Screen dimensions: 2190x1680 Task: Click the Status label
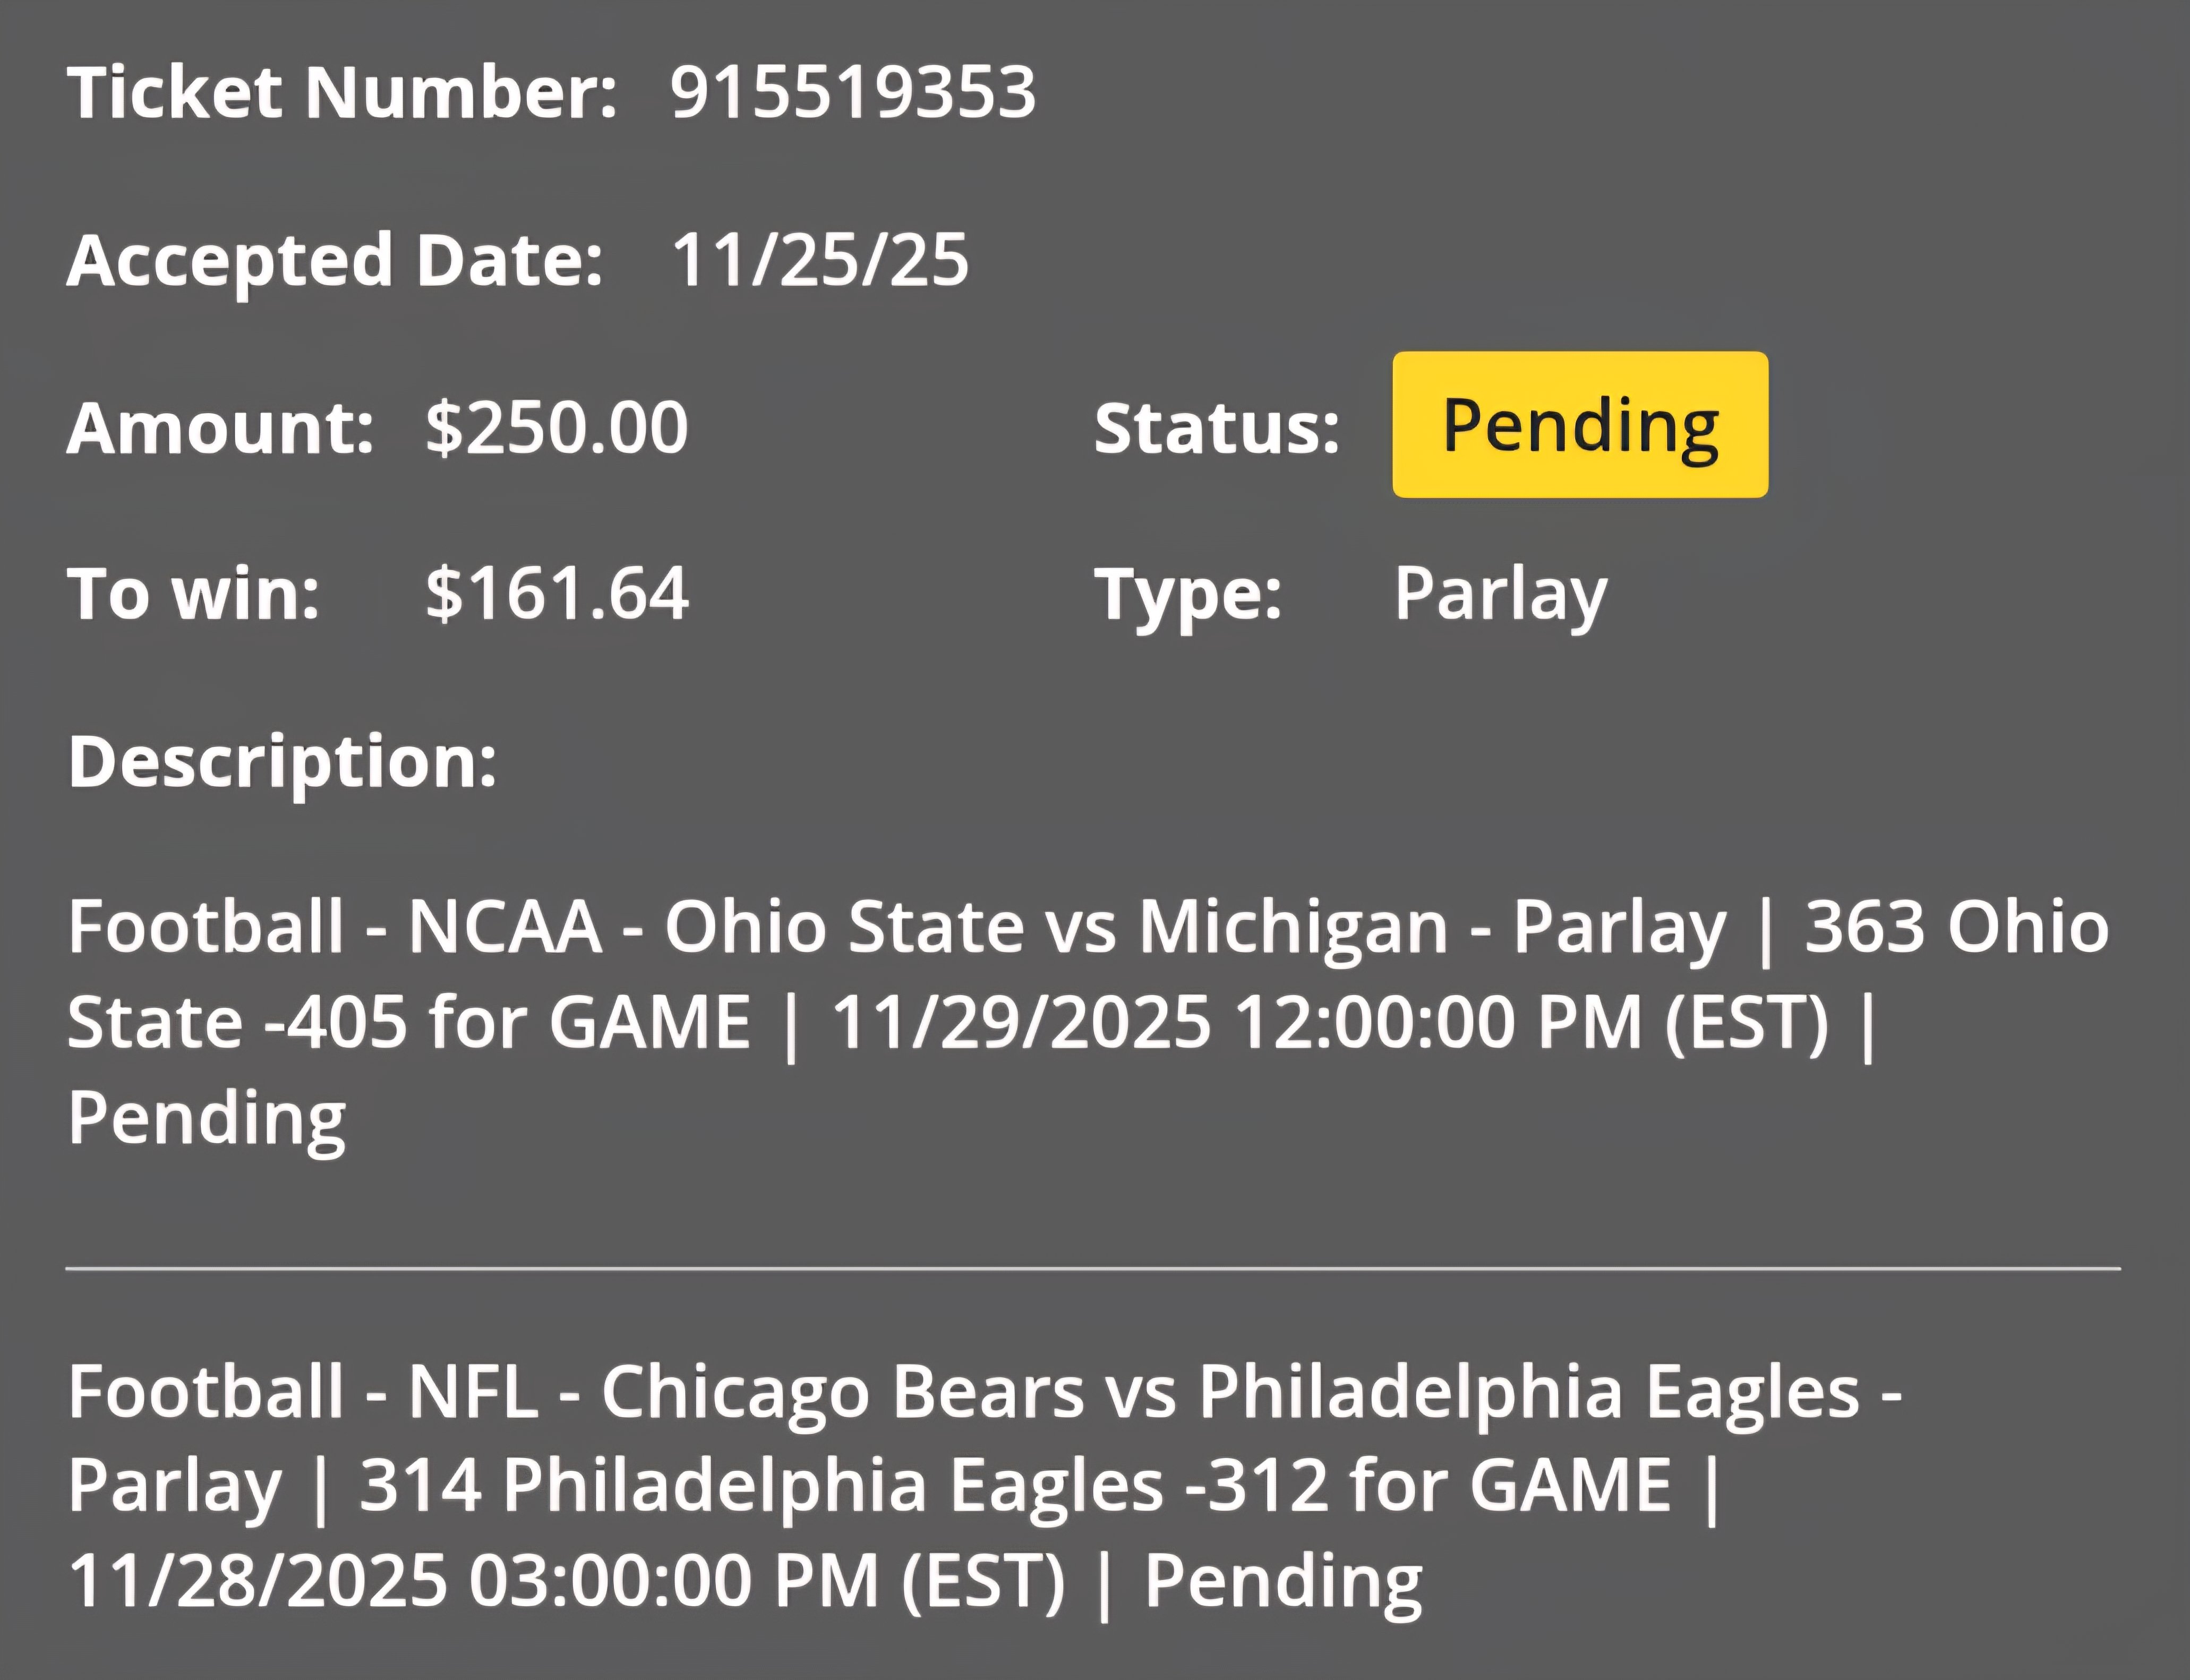[1216, 428]
